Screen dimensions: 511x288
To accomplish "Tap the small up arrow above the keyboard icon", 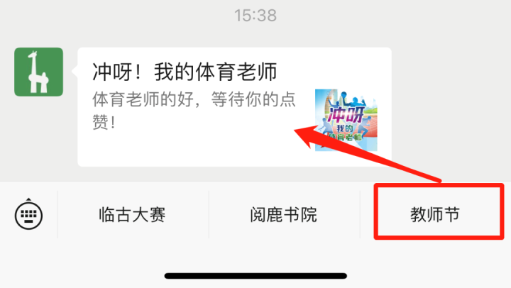I will point(28,199).
